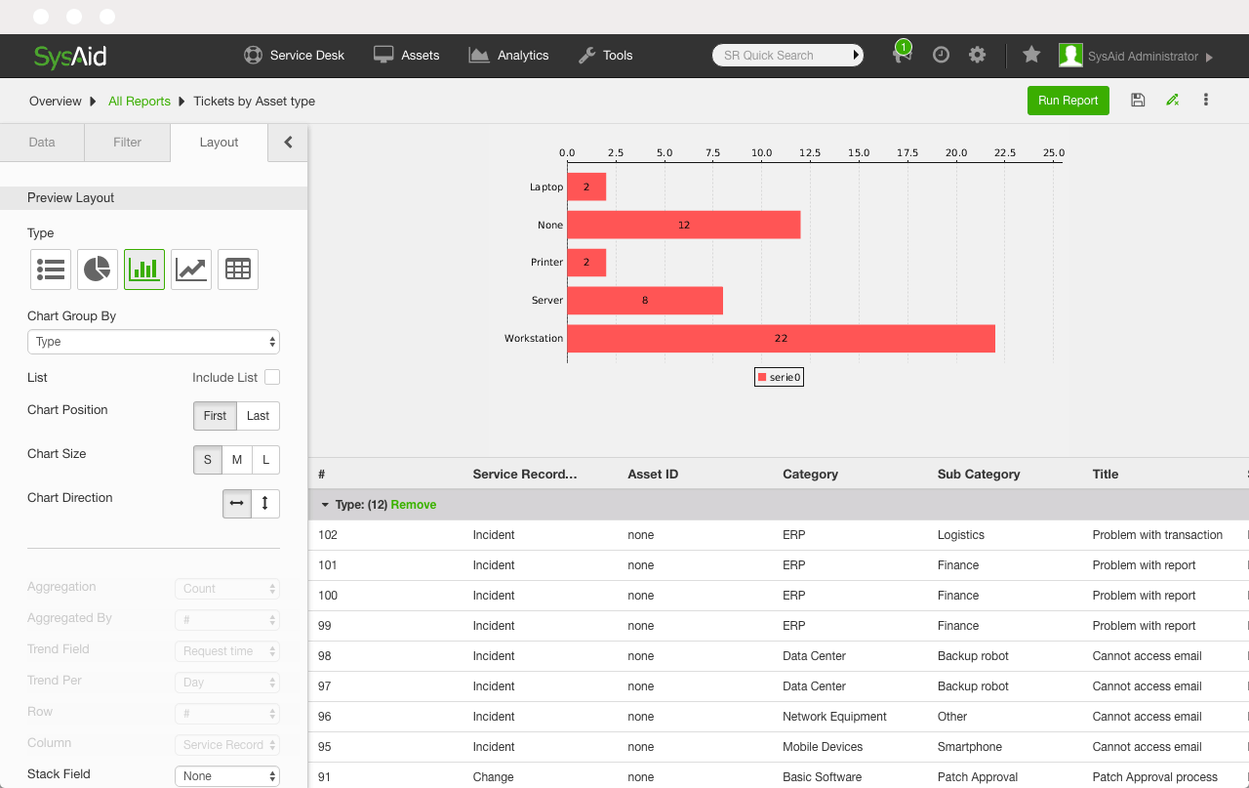Switch chart direction to vertical
Viewport: 1249px width, 788px height.
pos(264,504)
